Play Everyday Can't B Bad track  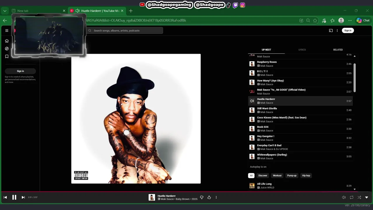(300, 147)
